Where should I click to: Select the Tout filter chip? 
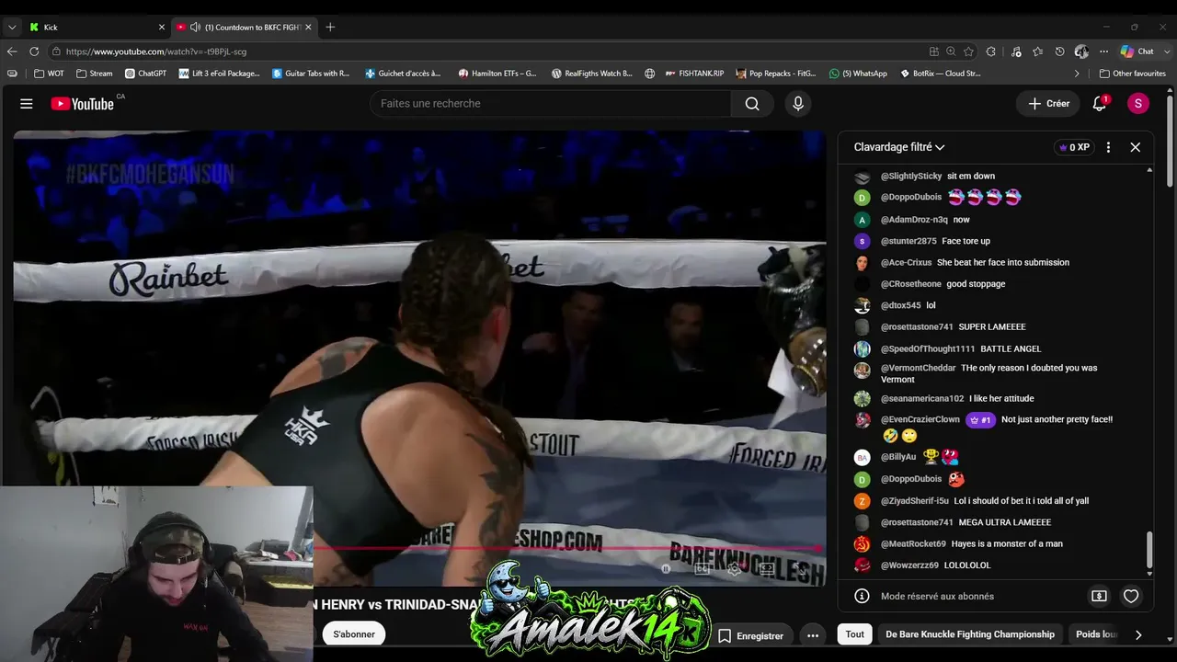click(x=855, y=634)
